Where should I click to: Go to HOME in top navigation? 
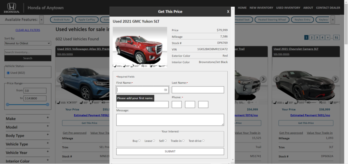[x=242, y=8]
